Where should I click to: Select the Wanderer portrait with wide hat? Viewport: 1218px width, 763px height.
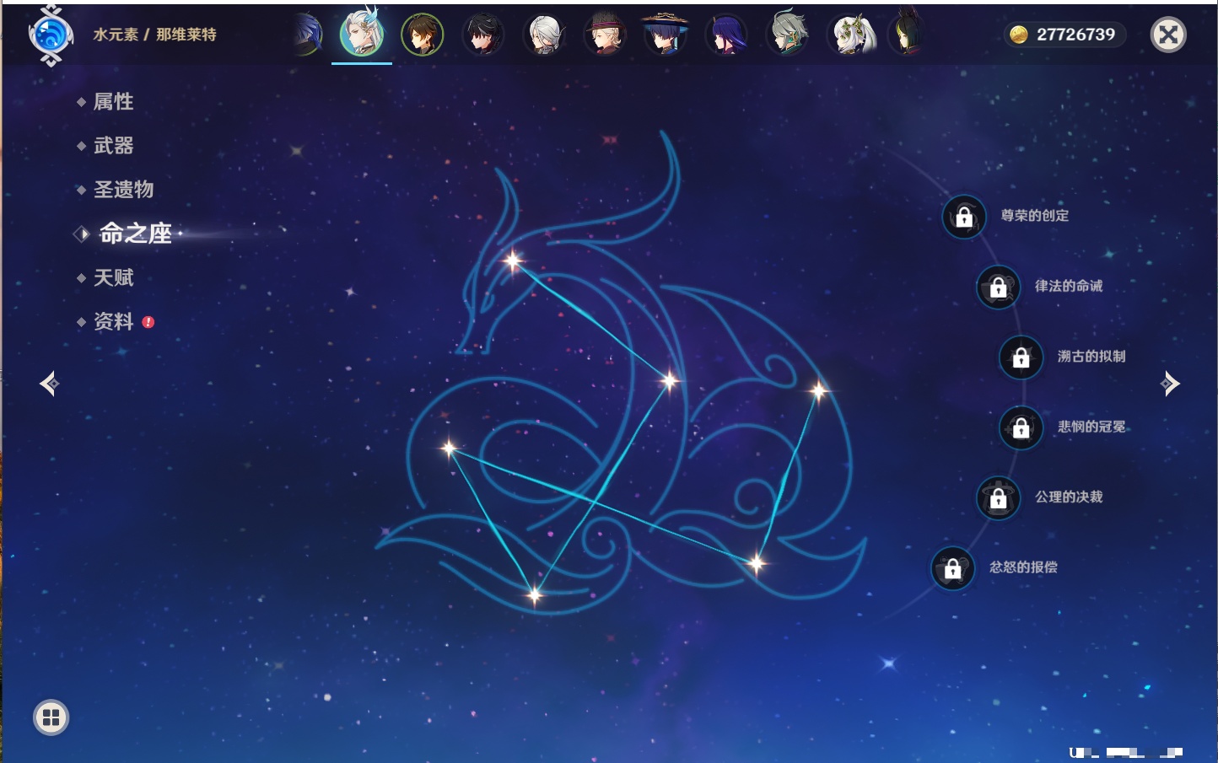coord(666,35)
